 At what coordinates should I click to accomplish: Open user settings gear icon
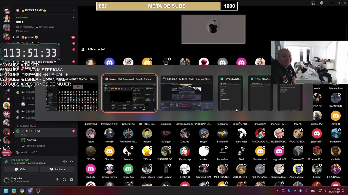(x=72, y=180)
